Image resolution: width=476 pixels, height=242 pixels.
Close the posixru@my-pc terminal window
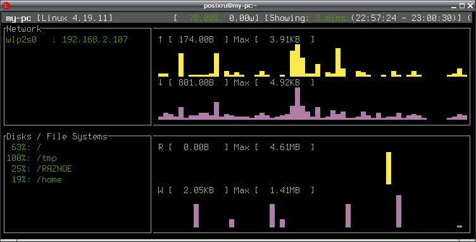(x=470, y=6)
